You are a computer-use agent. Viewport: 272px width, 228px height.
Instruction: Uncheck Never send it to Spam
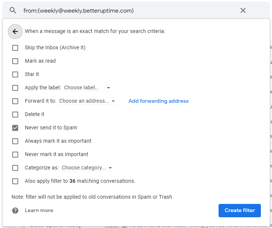pos(15,128)
